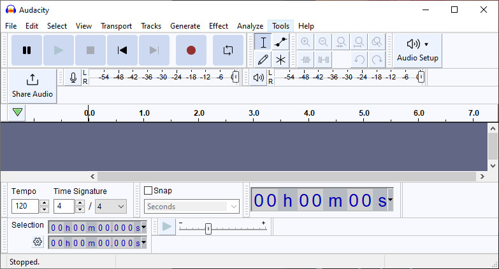
Task: Click the Undo arrow icon
Action: coord(359,60)
